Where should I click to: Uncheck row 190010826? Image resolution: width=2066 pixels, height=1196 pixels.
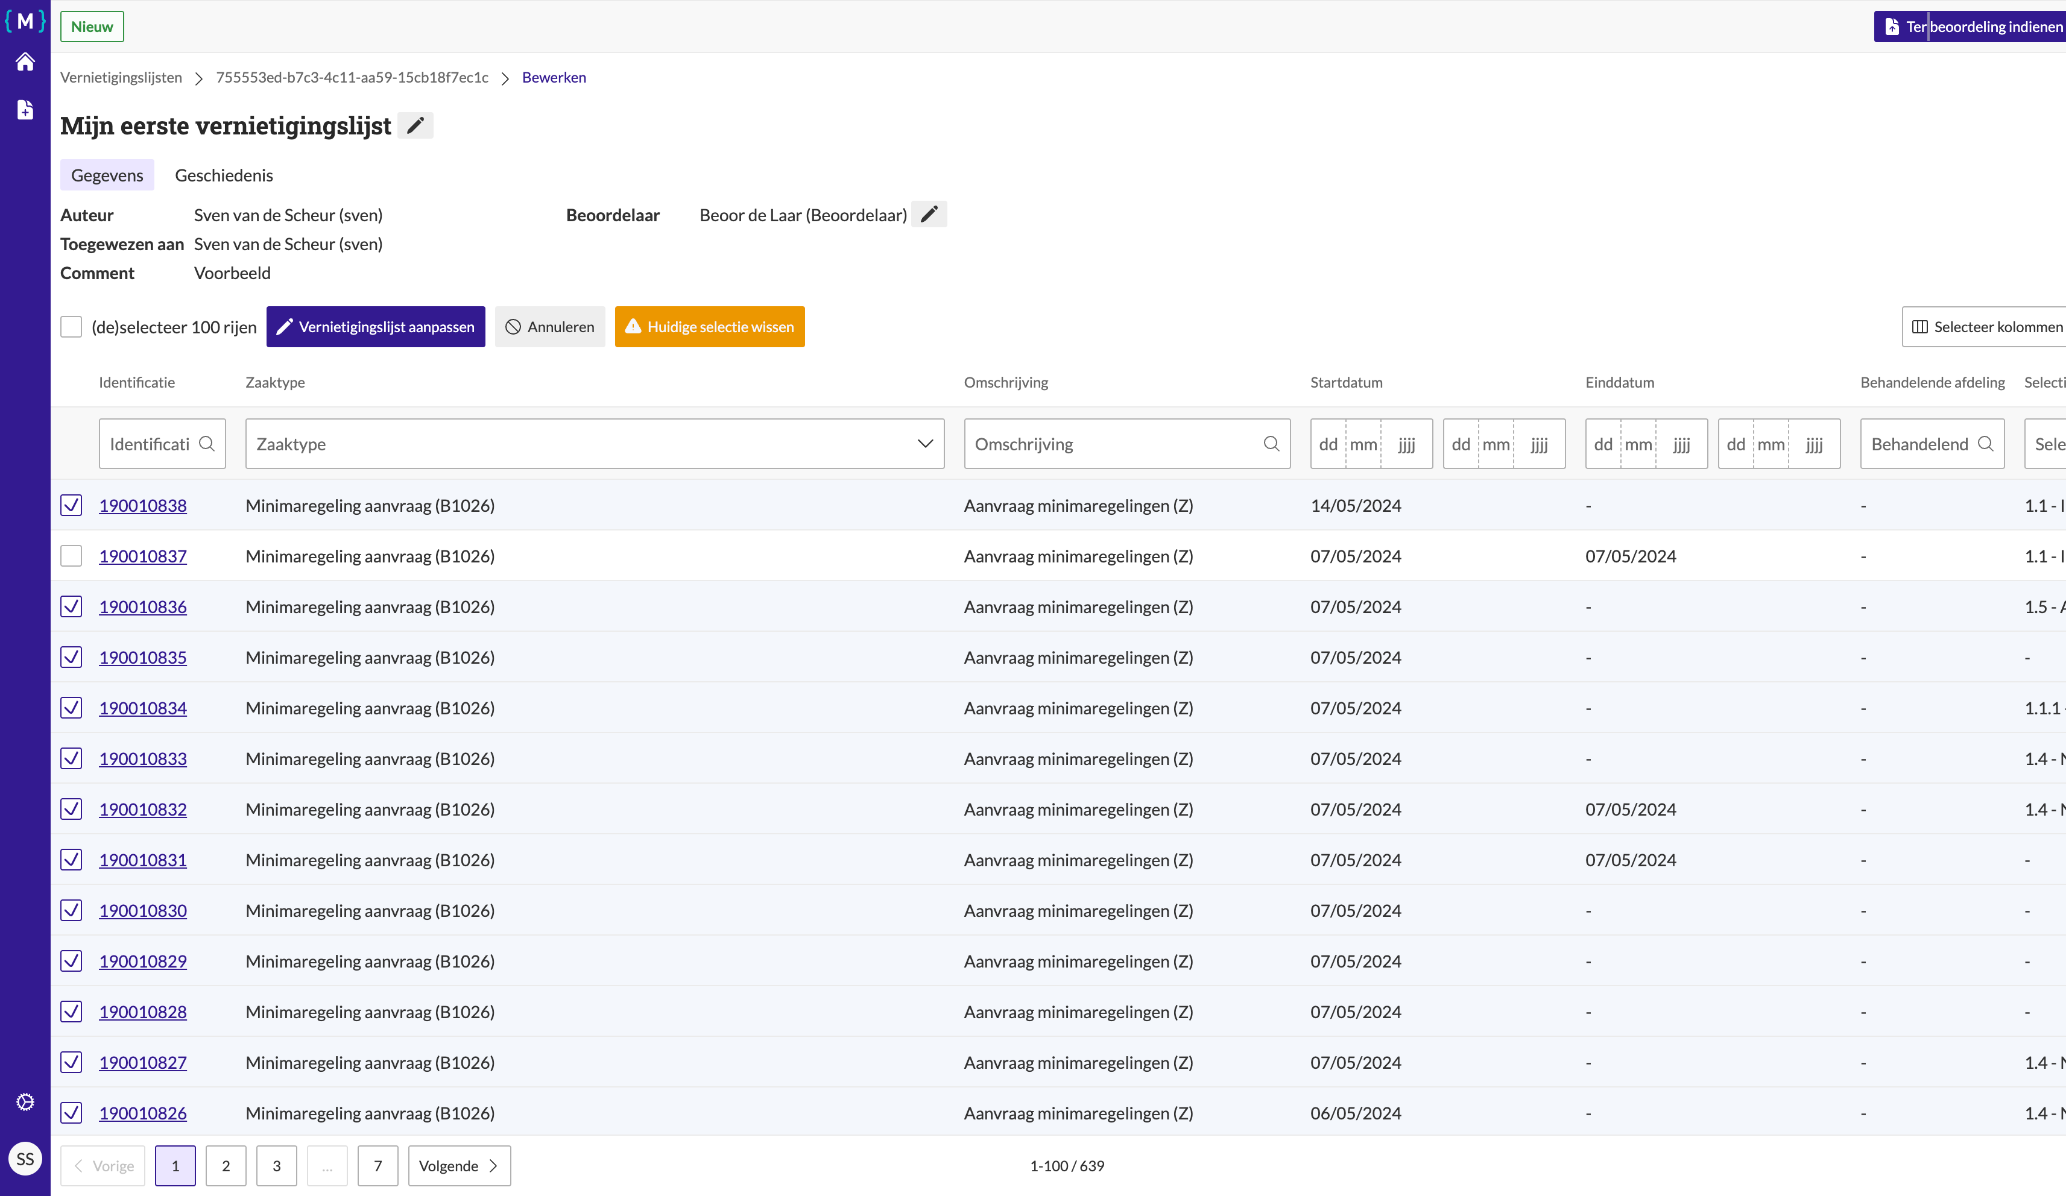point(71,1112)
